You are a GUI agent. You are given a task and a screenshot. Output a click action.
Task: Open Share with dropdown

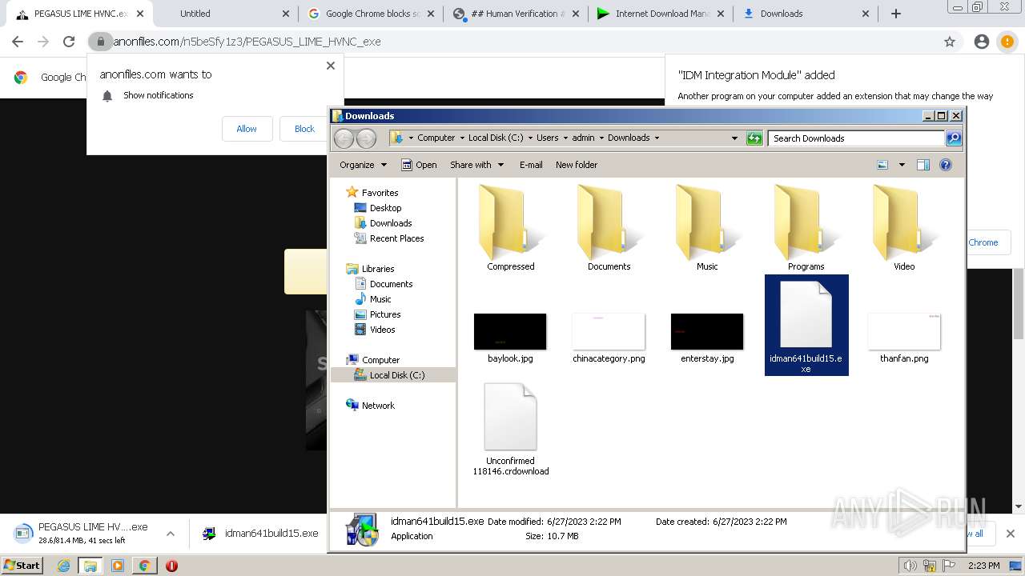click(x=477, y=165)
